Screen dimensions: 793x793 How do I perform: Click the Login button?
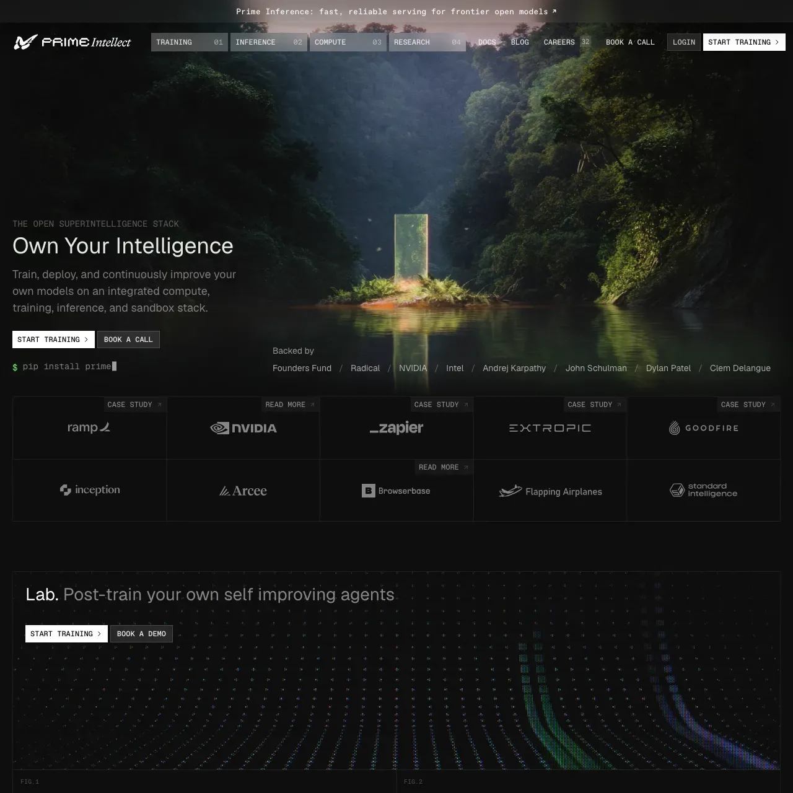pos(684,42)
